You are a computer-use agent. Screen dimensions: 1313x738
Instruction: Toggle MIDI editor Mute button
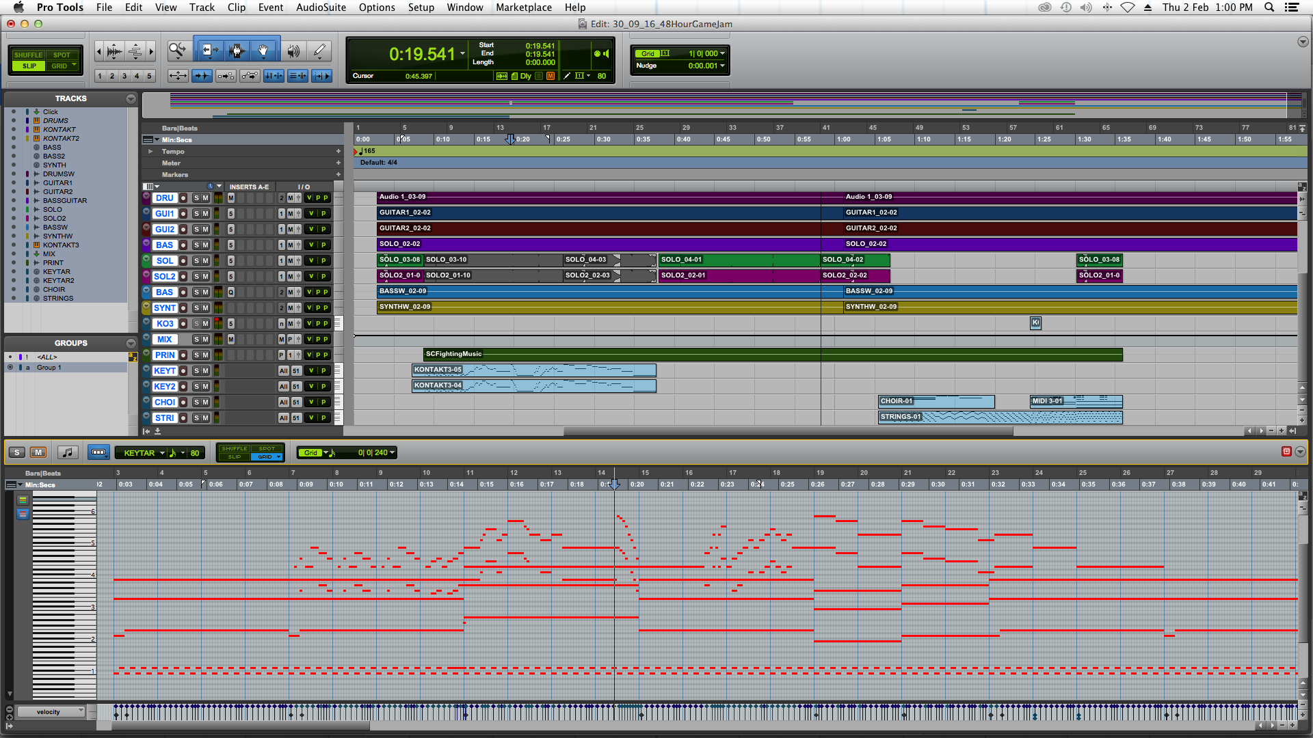click(38, 452)
